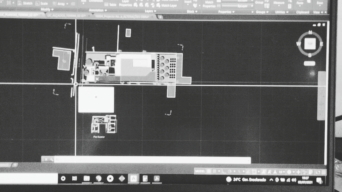Click the Paste clipboard tool

point(300,3)
